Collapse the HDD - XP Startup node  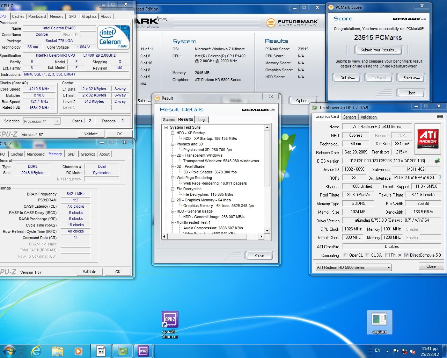[x=173, y=133]
